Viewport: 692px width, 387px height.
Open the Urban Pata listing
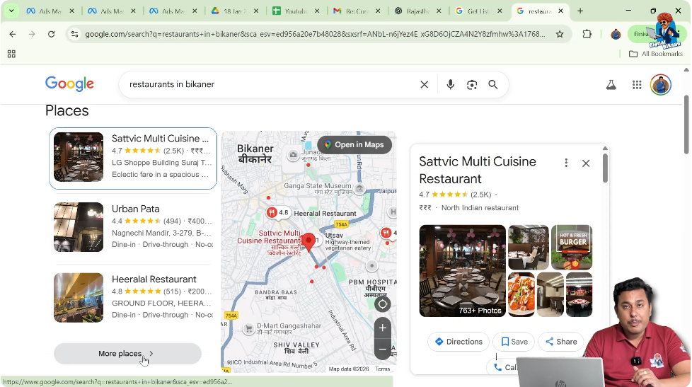(133, 227)
